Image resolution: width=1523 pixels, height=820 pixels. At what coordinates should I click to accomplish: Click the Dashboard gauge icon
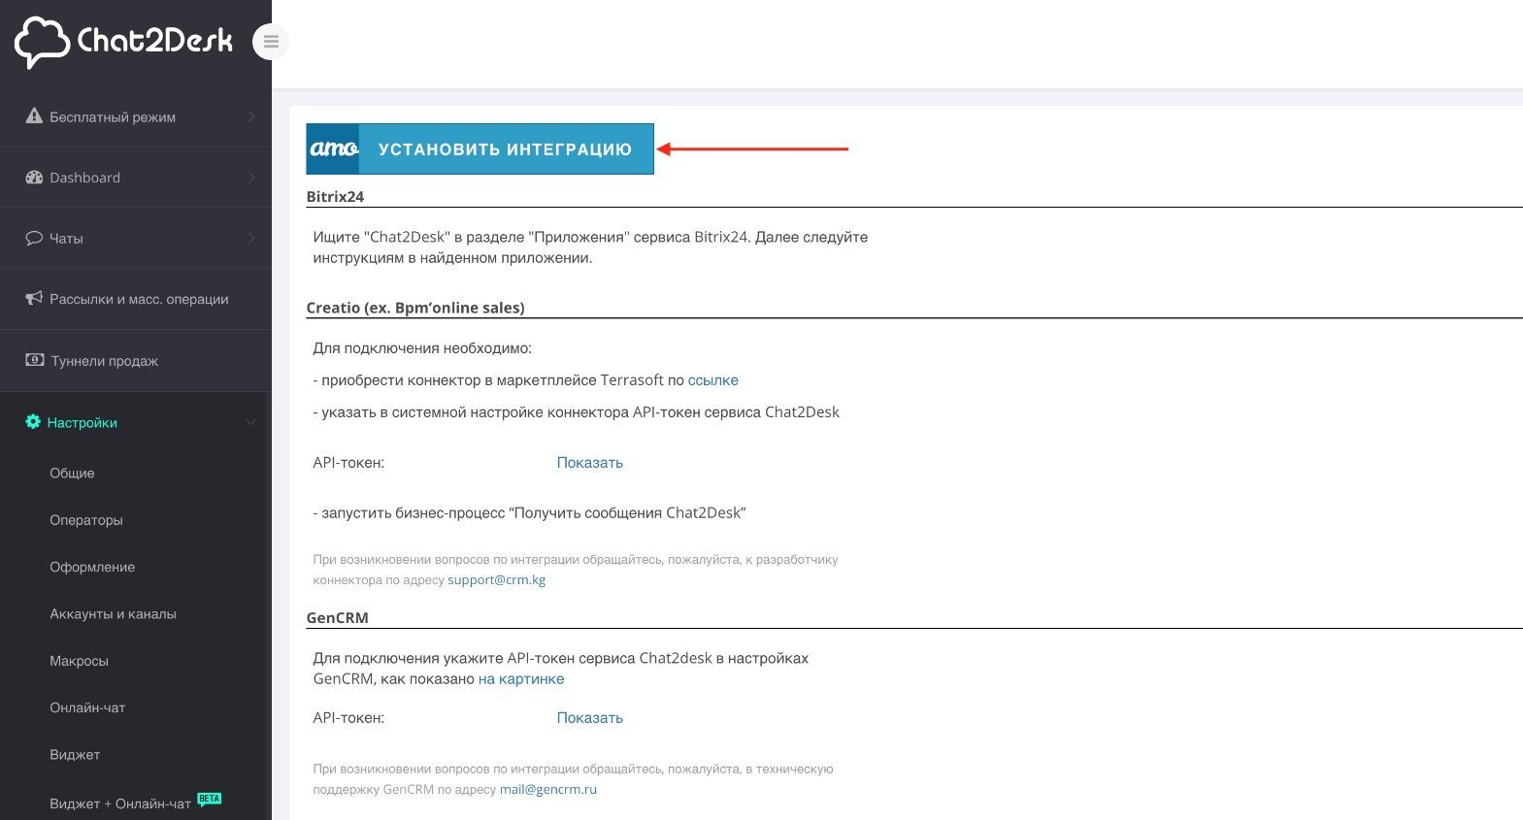(x=34, y=178)
